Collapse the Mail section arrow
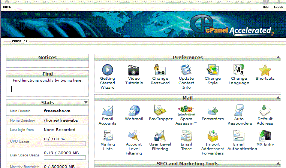Screen dimensions: 286x168 278,98
